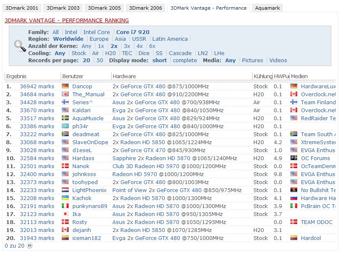The width and height of the screenshot is (341, 253).
Task: Click Danish flag next to TEAM ODOC
Action: (294, 222)
